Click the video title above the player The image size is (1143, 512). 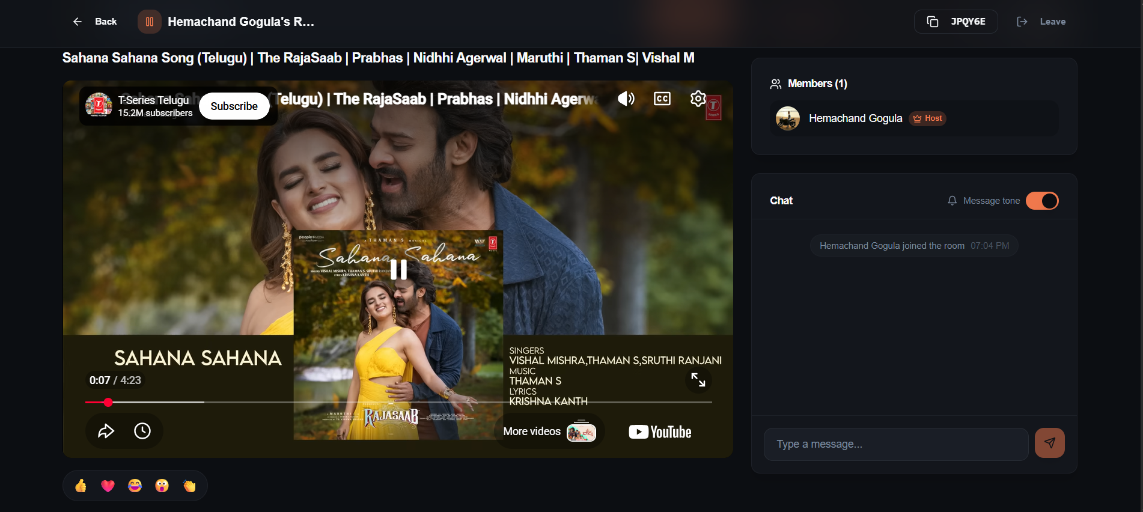379,58
